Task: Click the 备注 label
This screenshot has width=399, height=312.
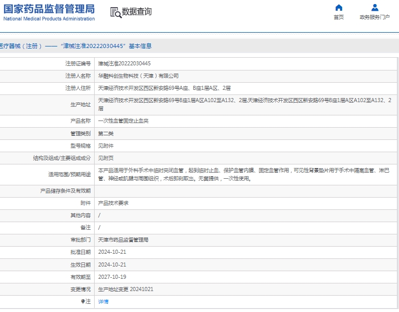Action: pos(85,228)
